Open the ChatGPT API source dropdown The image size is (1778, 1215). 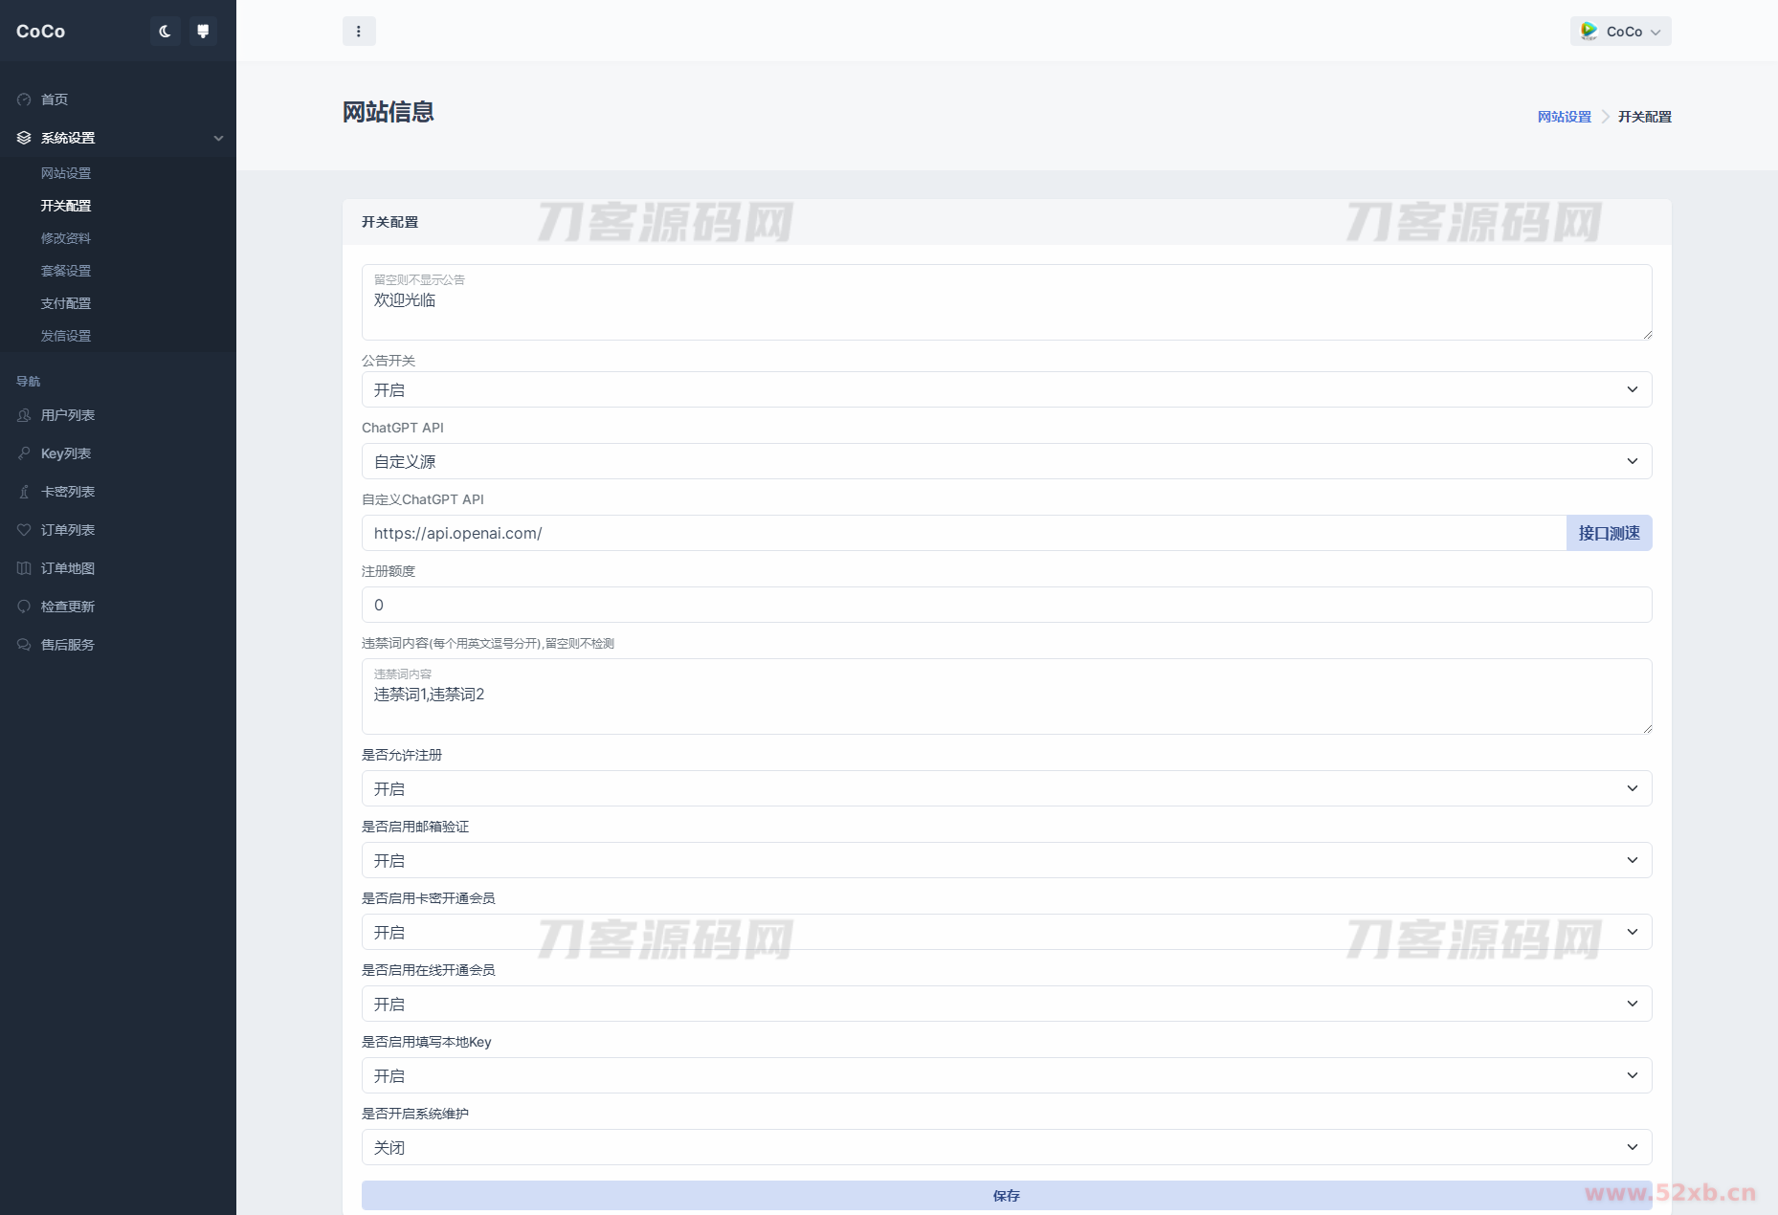(1006, 462)
